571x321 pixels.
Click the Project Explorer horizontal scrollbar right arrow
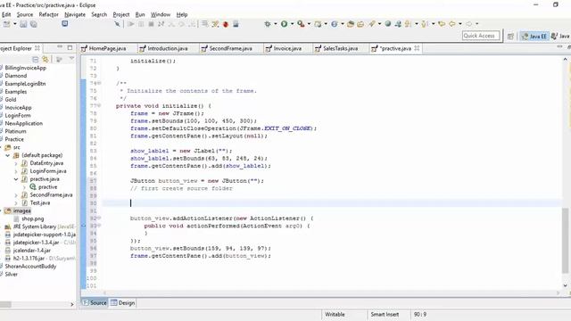coord(71,304)
